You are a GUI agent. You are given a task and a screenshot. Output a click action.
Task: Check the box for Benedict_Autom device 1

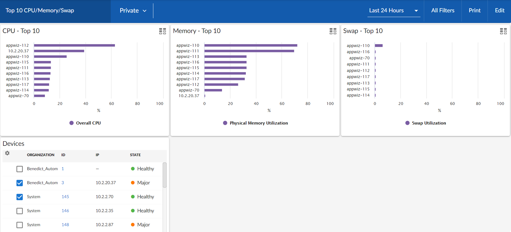20,169
